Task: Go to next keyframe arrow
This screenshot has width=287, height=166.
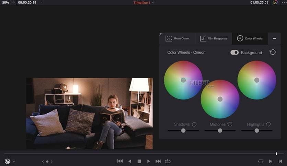Action: [51, 162]
